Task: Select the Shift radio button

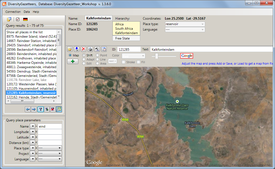Action: (84, 55)
